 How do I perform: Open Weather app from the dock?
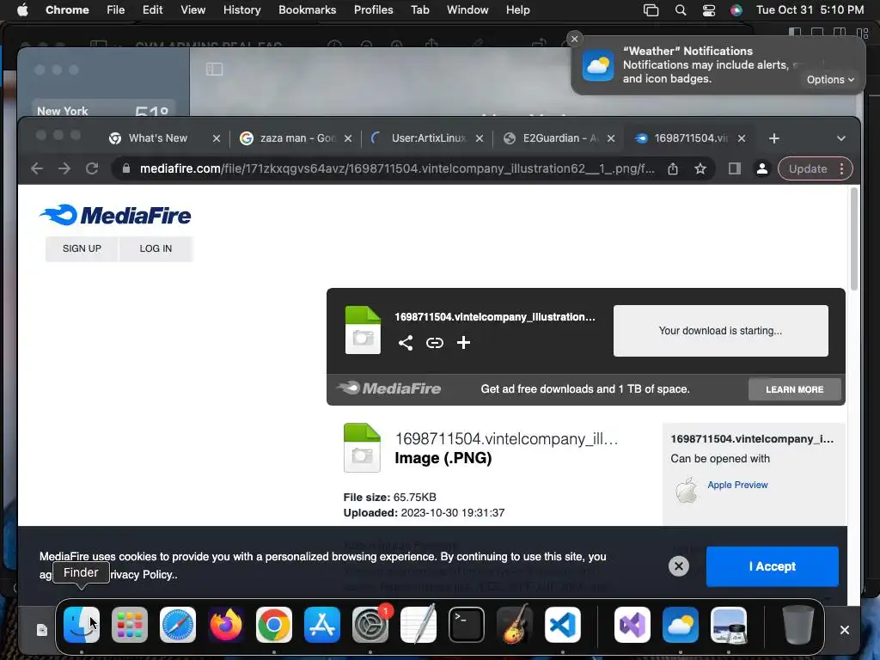pyautogui.click(x=681, y=625)
